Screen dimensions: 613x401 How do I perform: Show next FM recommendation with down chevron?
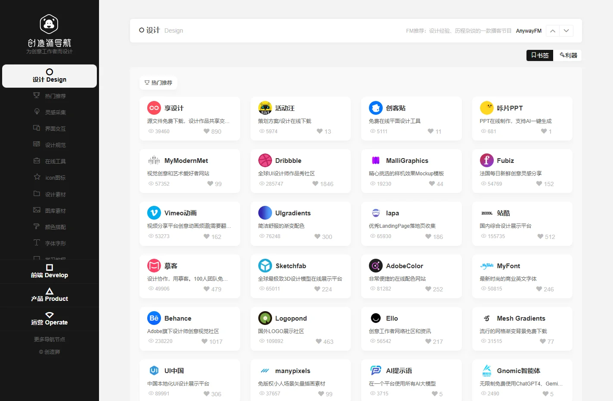567,31
